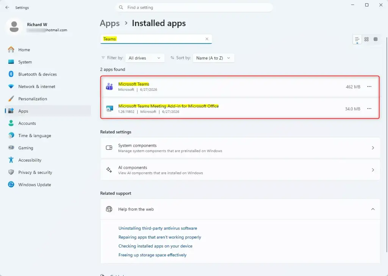Open Repairing apps that aren't working properly
388x276 pixels.
coord(160,237)
